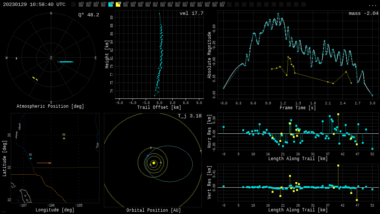Click the yellow Sun dot in orbit plot
Viewport: 380px width, 214px height.
[x=154, y=163]
